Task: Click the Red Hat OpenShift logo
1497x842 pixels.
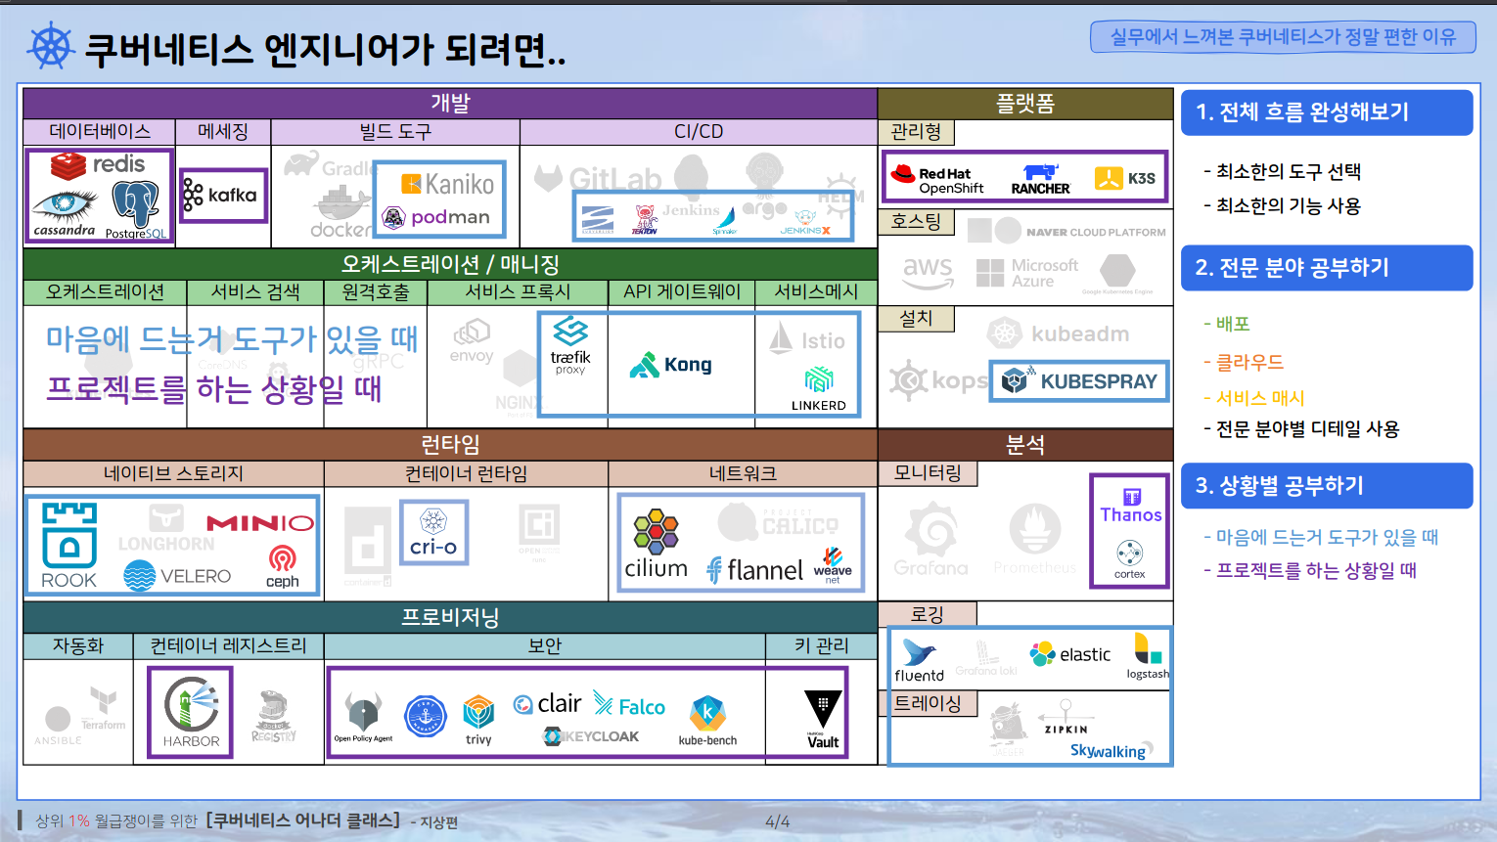Action: (x=937, y=180)
